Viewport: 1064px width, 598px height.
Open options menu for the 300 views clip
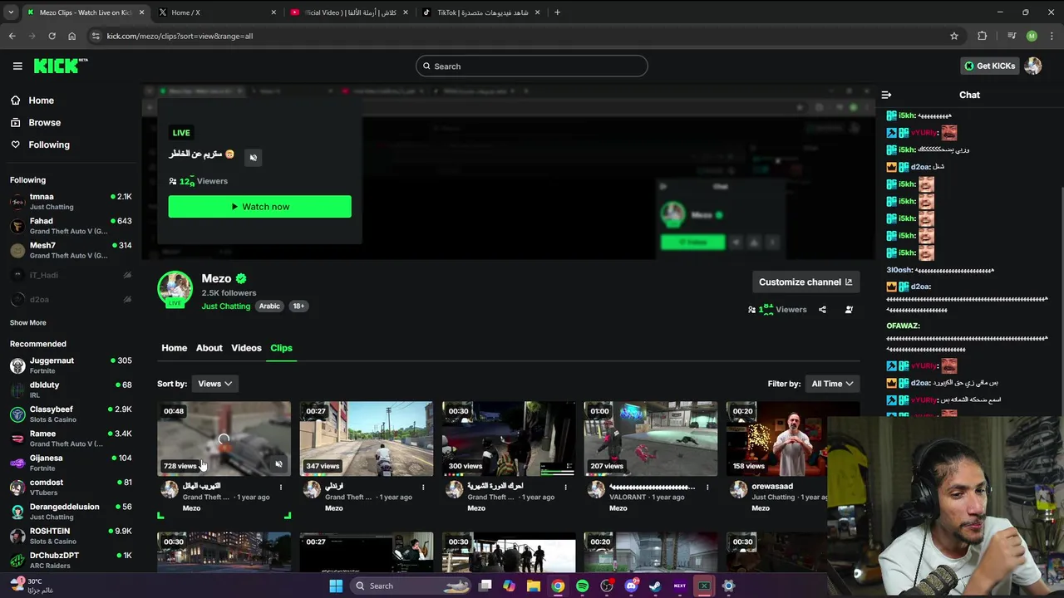564,488
